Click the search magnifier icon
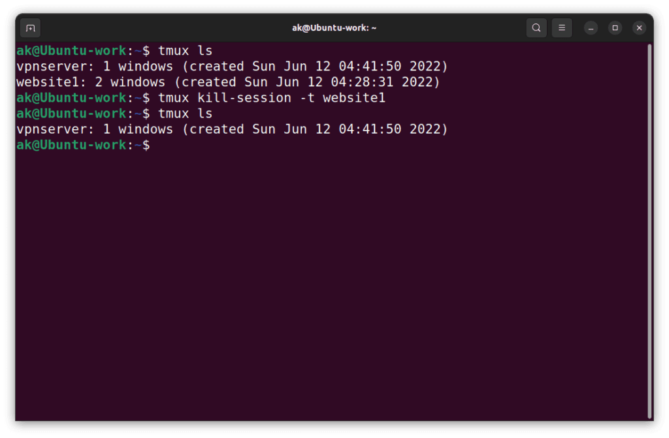The width and height of the screenshot is (669, 438). [536, 27]
